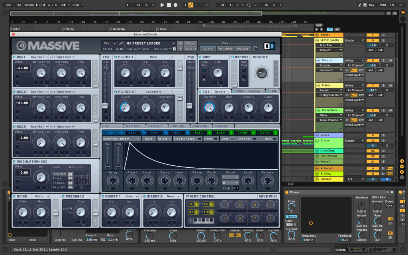Screen dimensions: 408x255
Task: Open the Browser view in Massive
Action: 243,49
